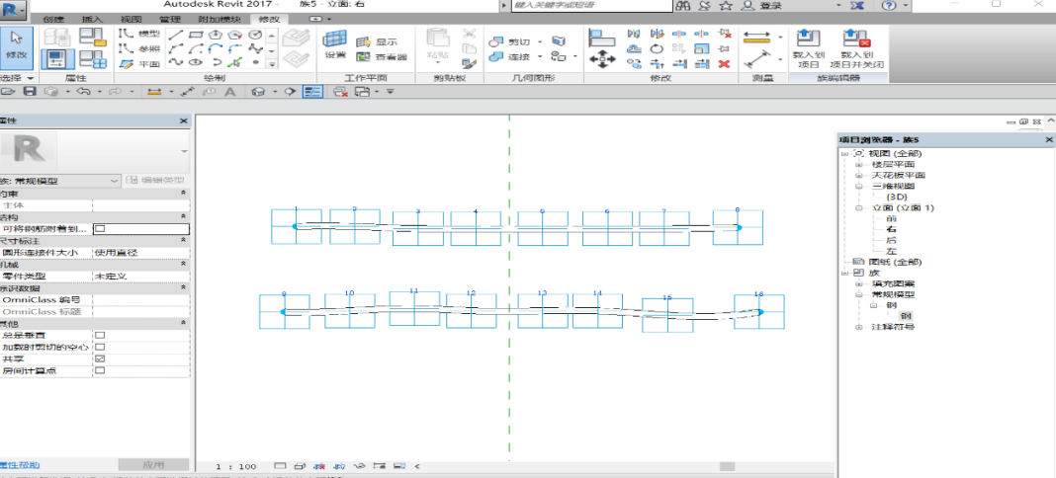Click the 剪切 geometry cut icon
The image size is (1056, 478).
pyautogui.click(x=495, y=41)
